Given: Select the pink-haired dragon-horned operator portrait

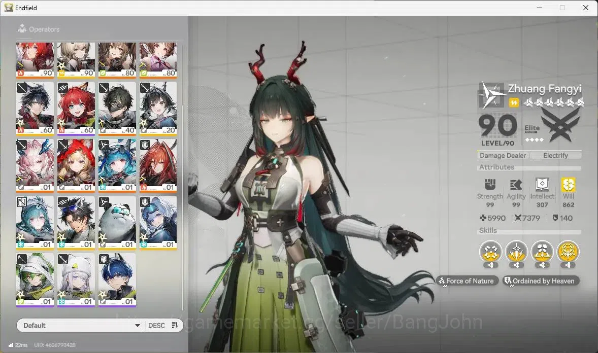Looking at the screenshot, I should [x=35, y=165].
